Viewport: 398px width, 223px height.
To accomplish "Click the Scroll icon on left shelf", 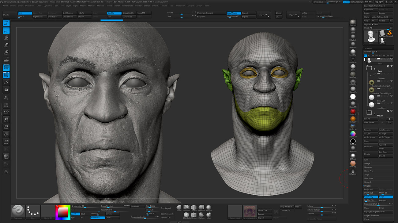I will (x=6, y=120).
